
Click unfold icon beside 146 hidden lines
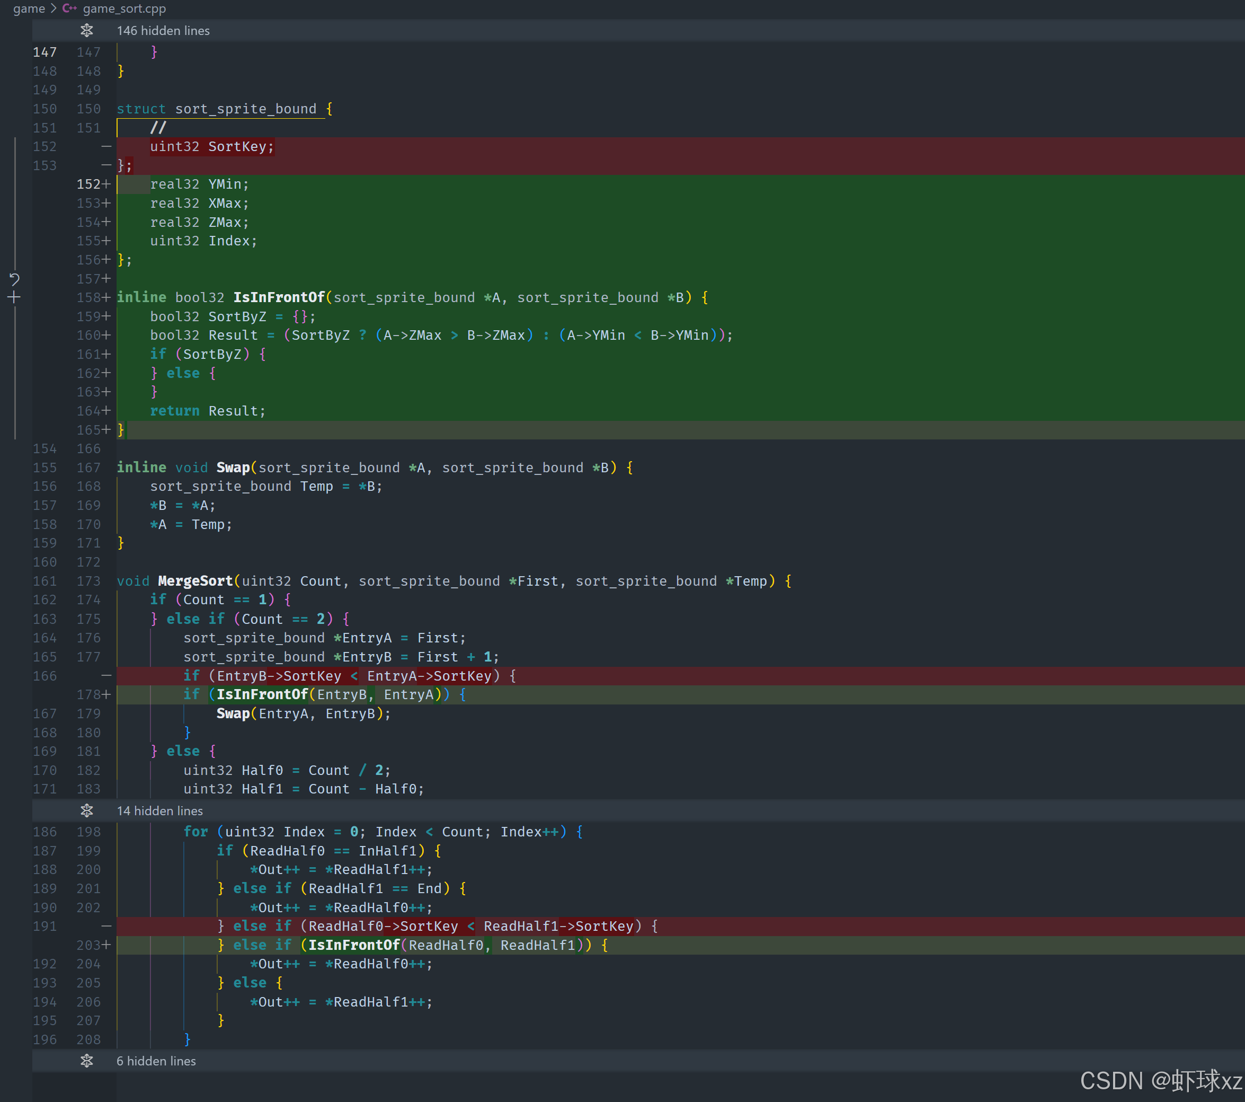coord(86,30)
